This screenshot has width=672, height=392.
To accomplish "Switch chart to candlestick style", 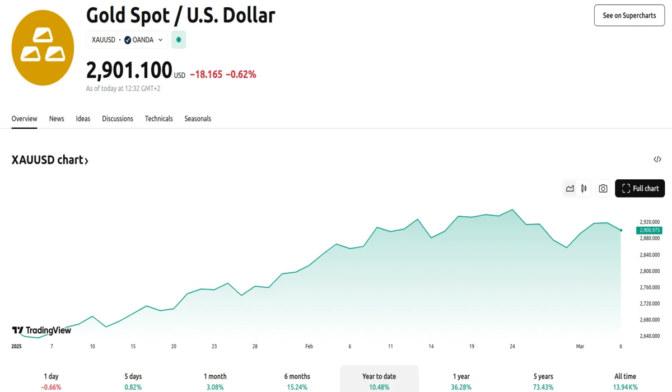I will click(584, 189).
